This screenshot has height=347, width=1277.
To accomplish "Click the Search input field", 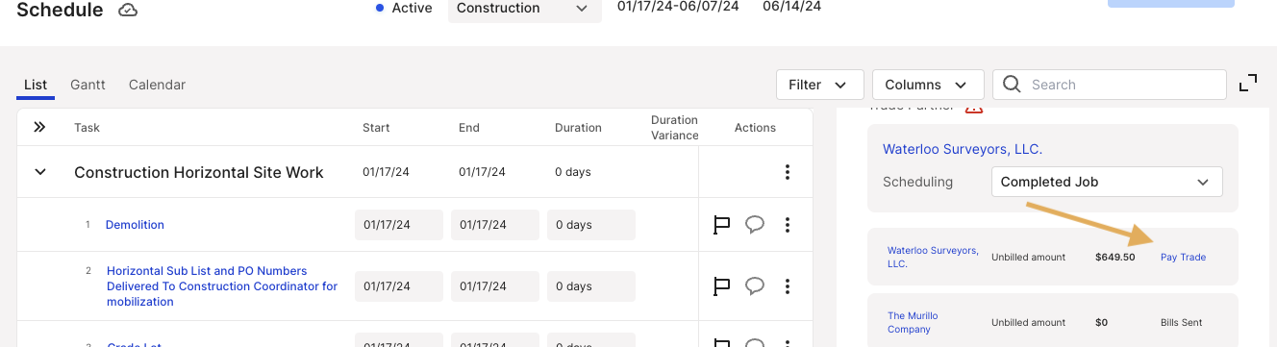I will [x=1110, y=85].
